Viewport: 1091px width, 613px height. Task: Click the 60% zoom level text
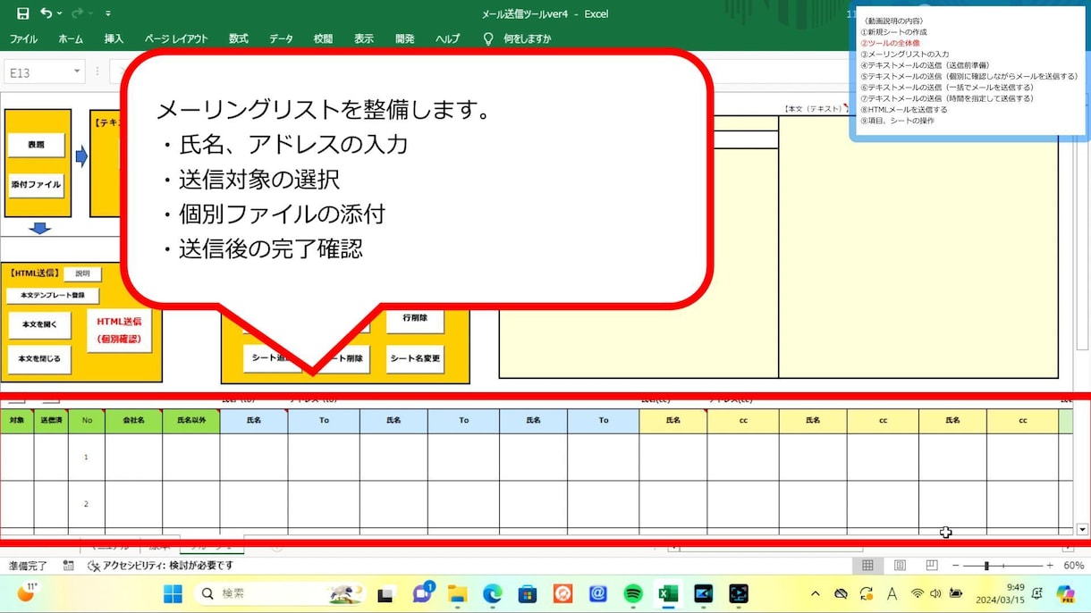[1073, 566]
